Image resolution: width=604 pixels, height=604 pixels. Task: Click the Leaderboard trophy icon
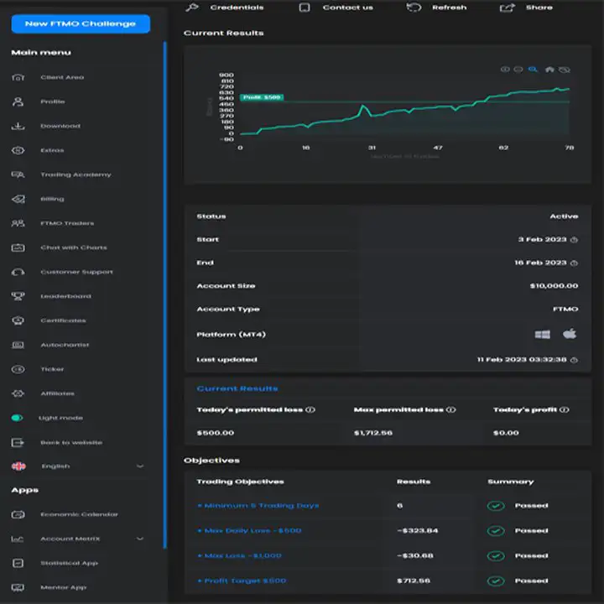(x=18, y=296)
